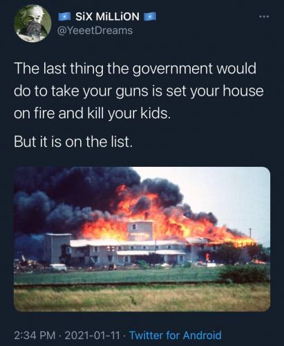Click the line 'The last thing the government would'
This screenshot has height=346, width=284.
pyautogui.click(x=135, y=69)
